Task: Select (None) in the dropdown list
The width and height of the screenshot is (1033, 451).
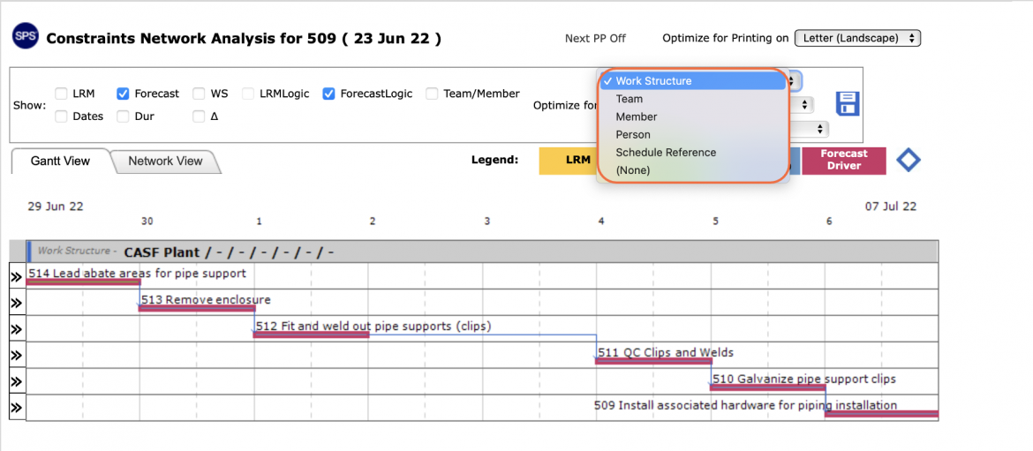Action: 693,169
